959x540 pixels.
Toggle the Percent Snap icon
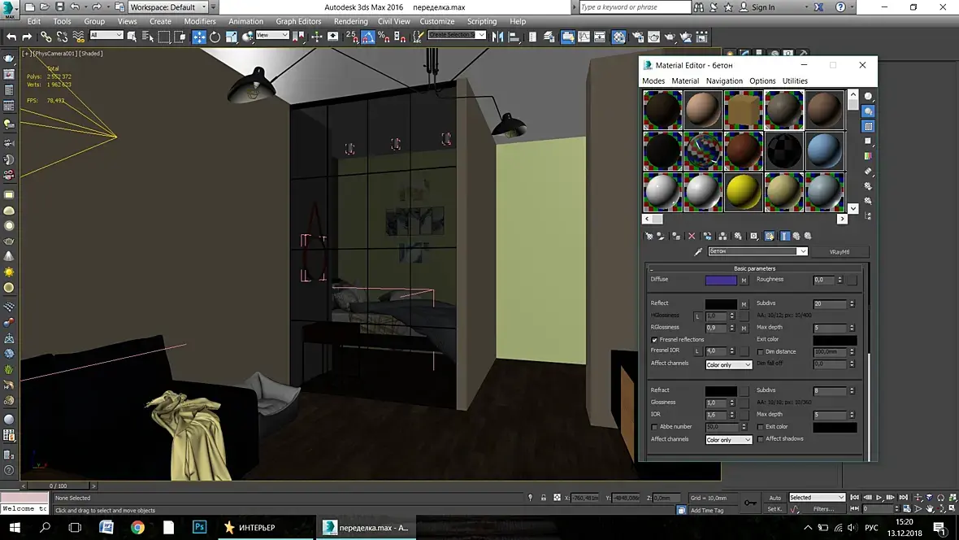tap(384, 37)
